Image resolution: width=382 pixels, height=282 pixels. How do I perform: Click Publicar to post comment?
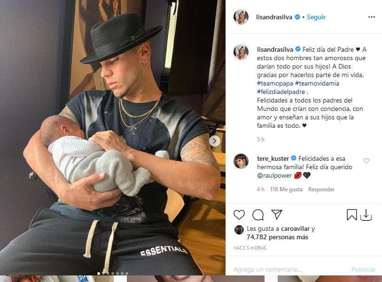[x=363, y=269]
